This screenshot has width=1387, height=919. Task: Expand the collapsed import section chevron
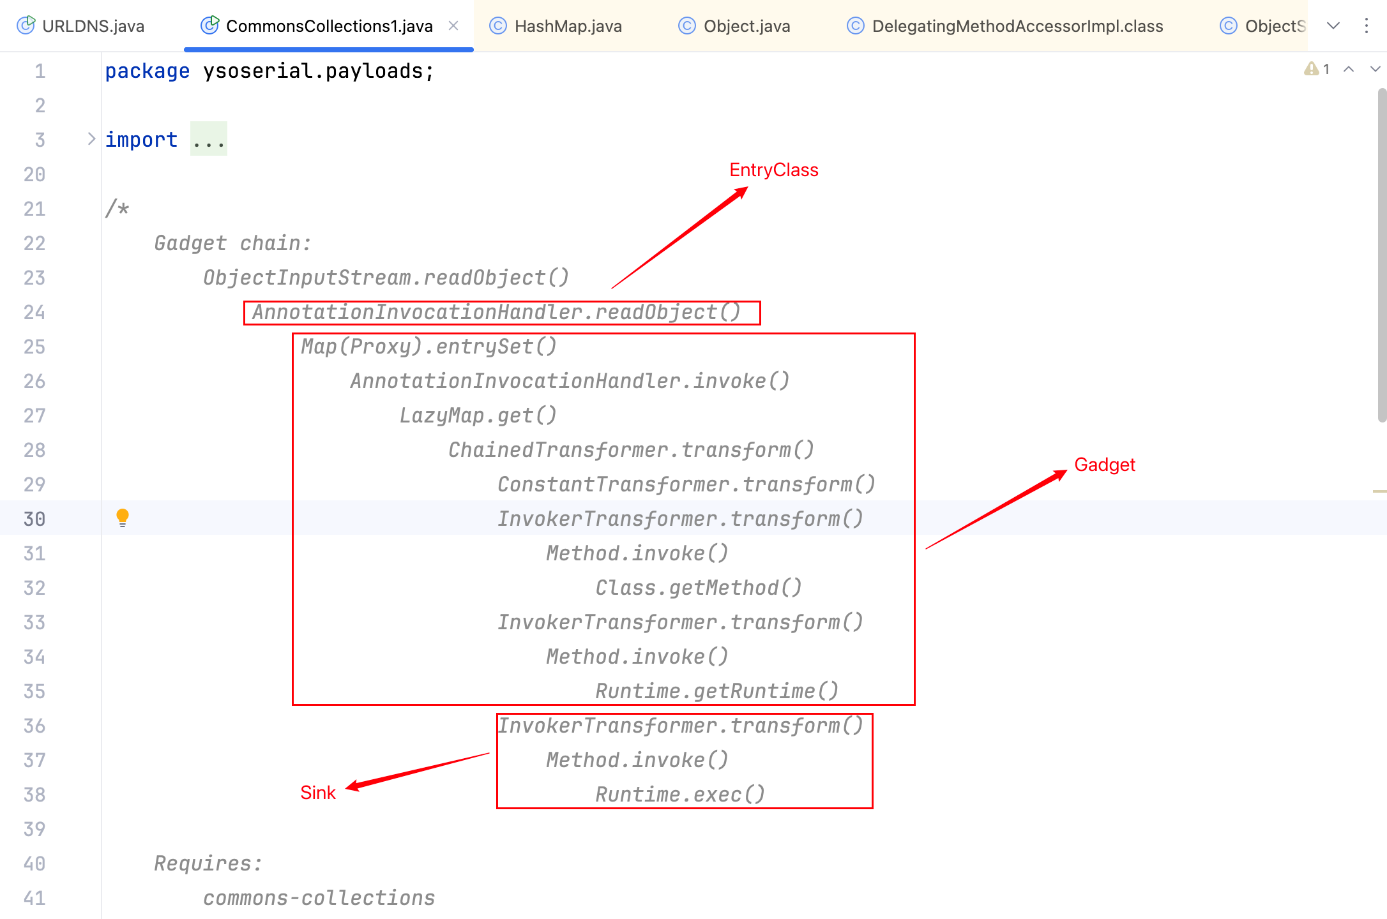click(91, 139)
